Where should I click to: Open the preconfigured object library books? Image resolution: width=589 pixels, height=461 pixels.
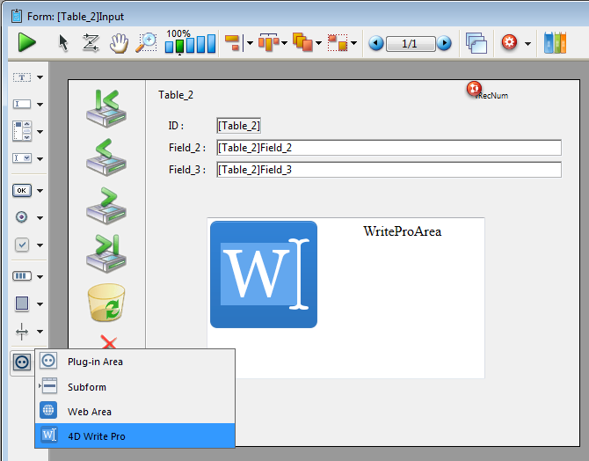coord(556,43)
